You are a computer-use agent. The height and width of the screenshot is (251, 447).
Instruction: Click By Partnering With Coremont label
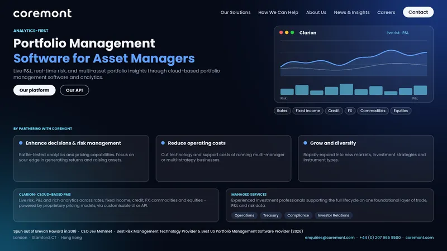[43, 129]
